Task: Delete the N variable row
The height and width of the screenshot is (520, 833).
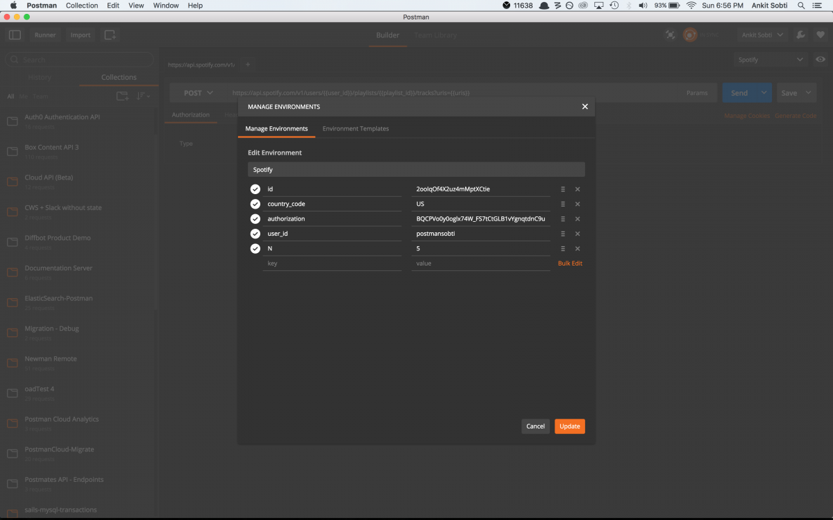Action: 578,249
